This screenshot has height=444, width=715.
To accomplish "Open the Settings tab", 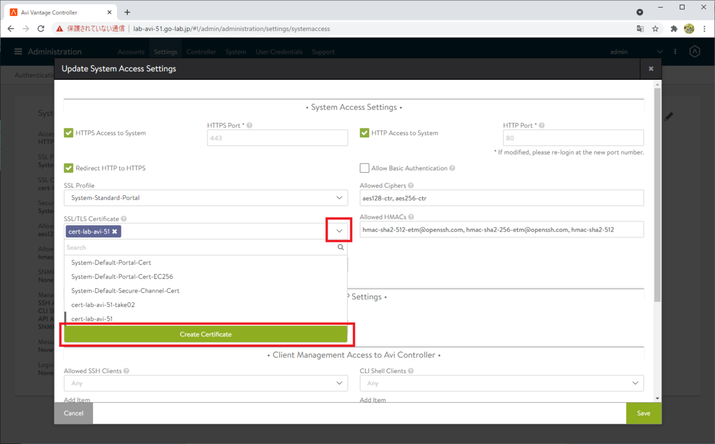I will point(166,52).
